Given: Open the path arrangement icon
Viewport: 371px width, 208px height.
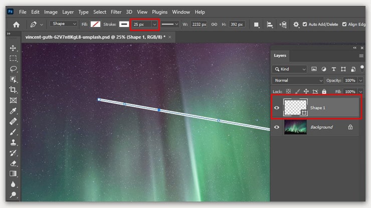Looking at the screenshot, I should coord(283,24).
